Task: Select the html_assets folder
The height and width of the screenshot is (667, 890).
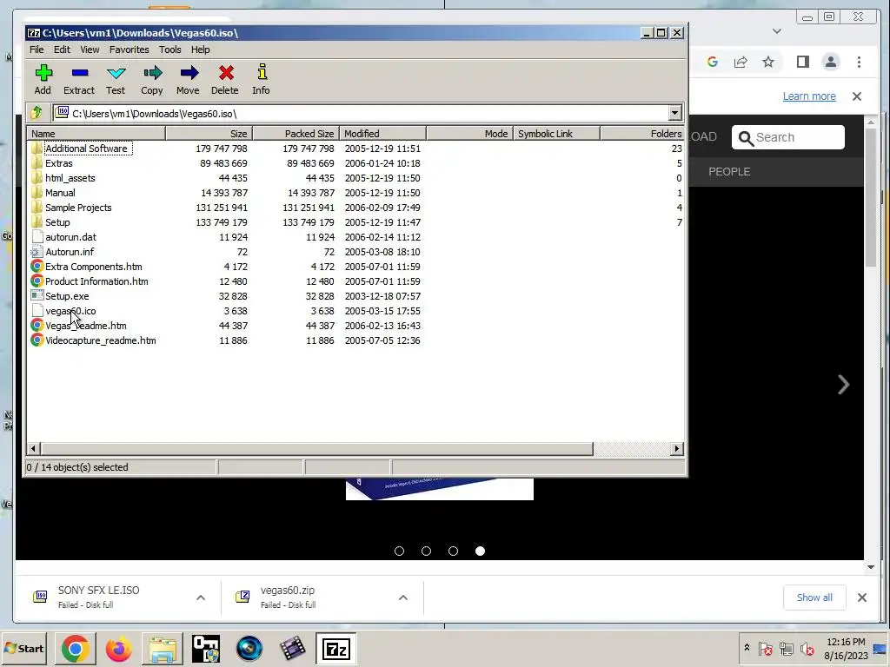Action: pyautogui.click(x=70, y=178)
